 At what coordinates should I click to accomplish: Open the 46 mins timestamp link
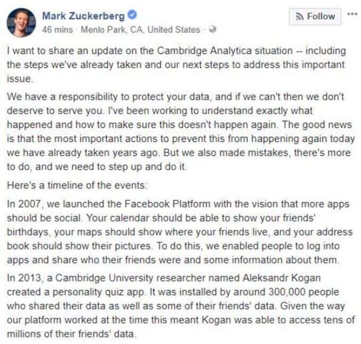[x=57, y=30]
